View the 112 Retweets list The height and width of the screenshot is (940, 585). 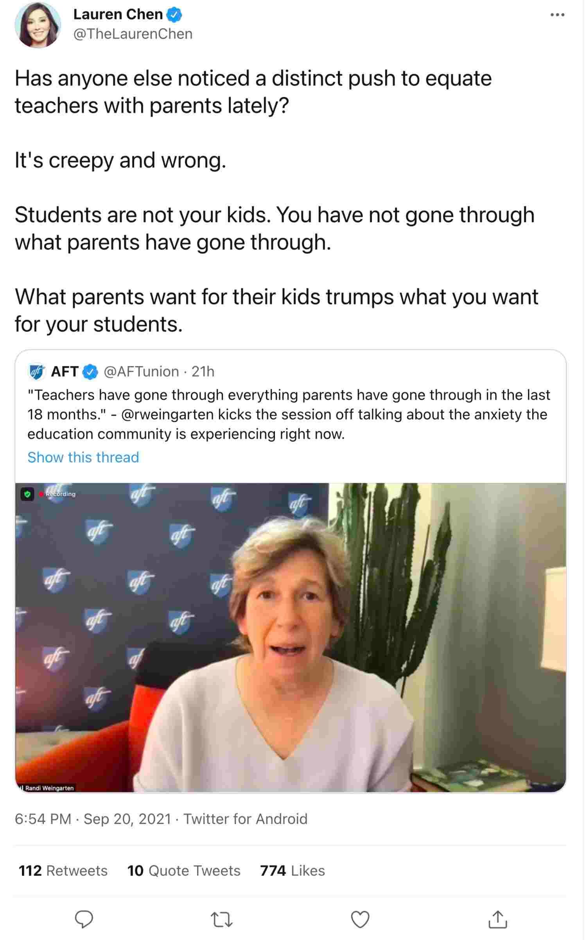tap(63, 871)
